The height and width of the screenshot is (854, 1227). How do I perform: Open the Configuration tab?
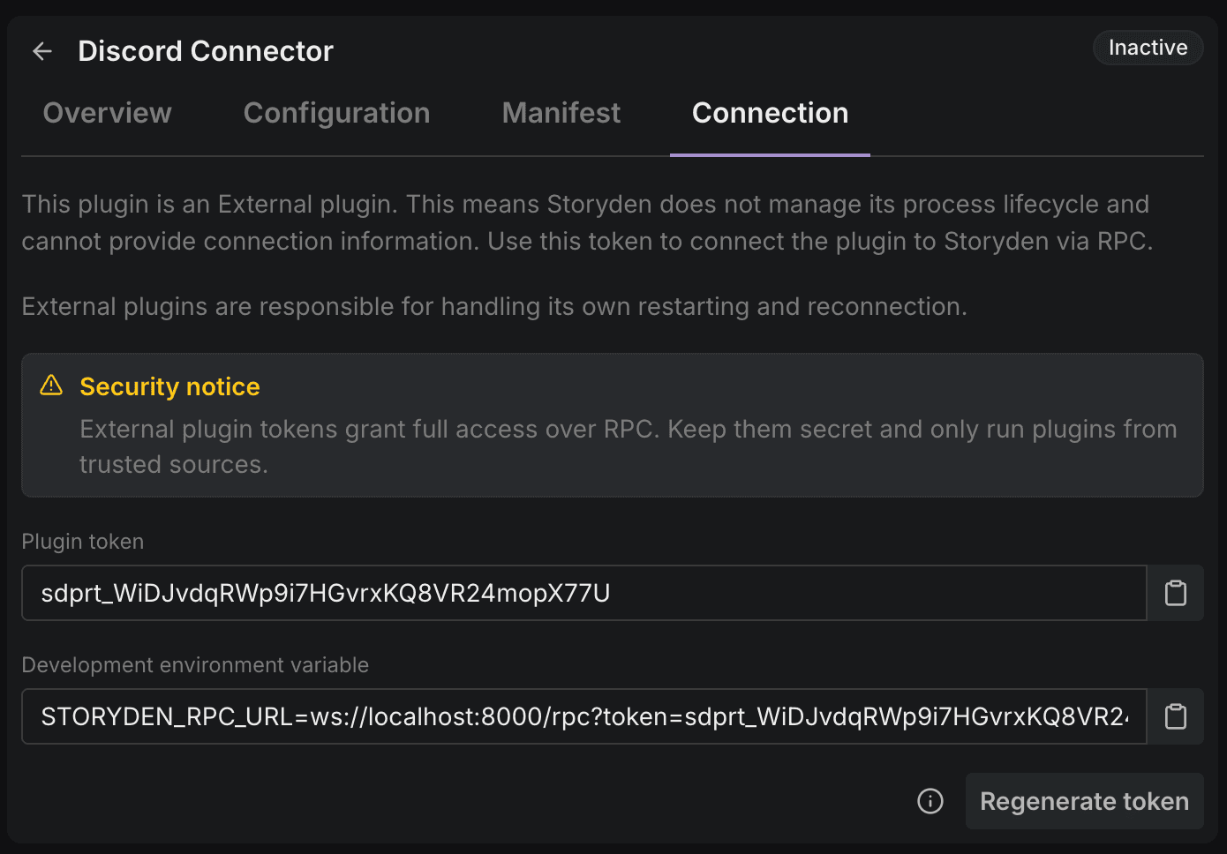coord(336,113)
